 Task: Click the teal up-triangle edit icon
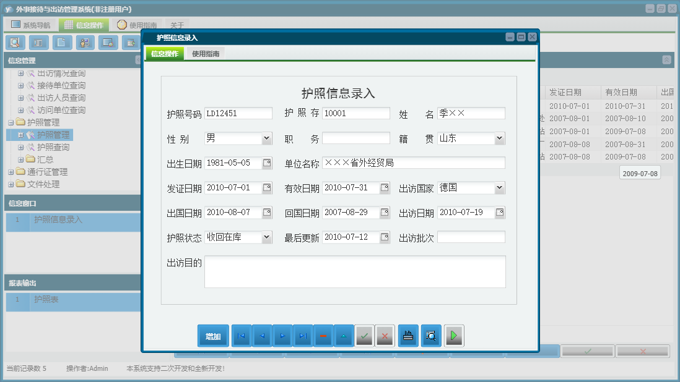(x=344, y=336)
